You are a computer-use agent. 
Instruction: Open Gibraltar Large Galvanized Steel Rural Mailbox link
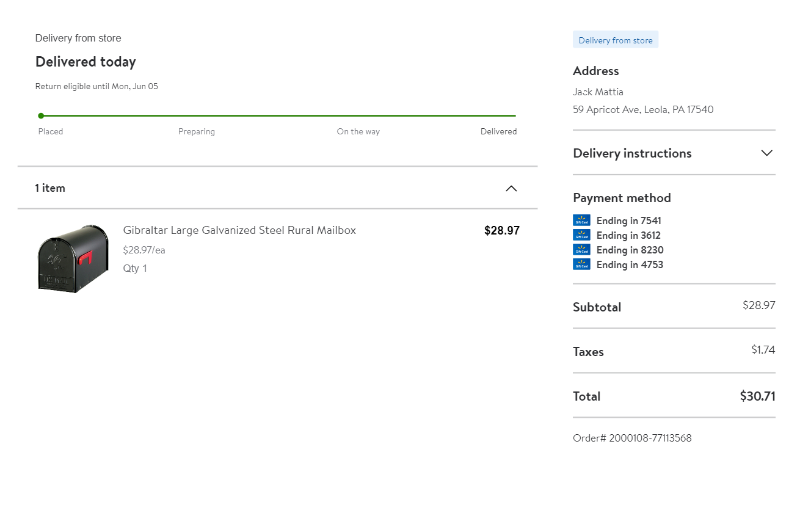click(239, 230)
